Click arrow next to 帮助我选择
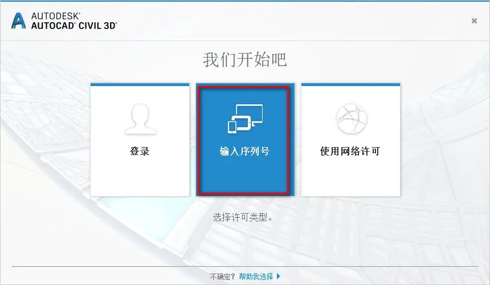 (279, 276)
